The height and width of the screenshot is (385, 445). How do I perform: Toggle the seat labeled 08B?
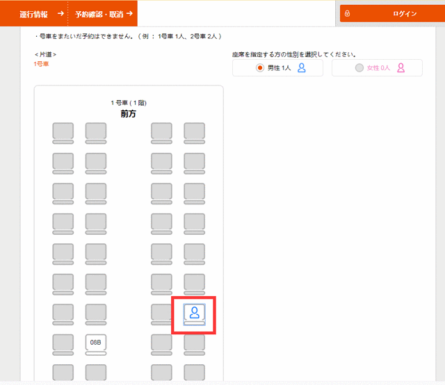[96, 343]
